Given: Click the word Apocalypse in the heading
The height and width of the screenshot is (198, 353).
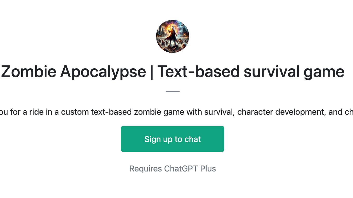Looking at the screenshot, I should coord(103,72).
